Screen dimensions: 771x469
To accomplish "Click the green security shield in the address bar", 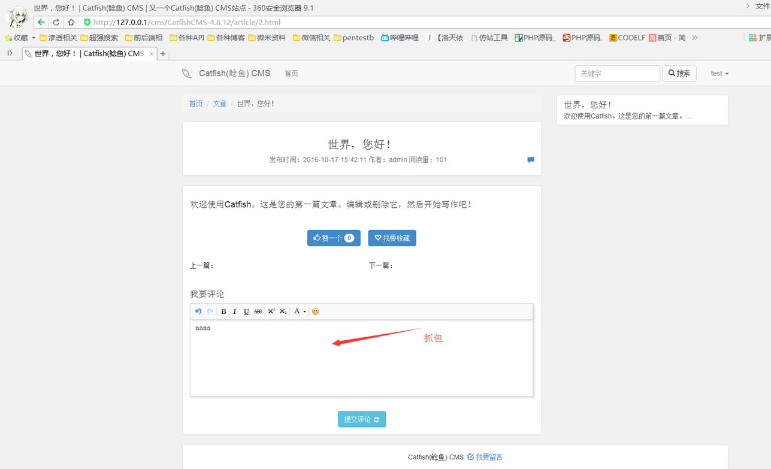I will tap(87, 22).
